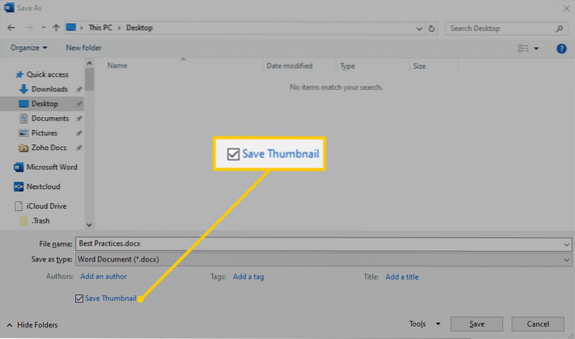This screenshot has width=575, height=339.
Task: Create a New folder
Action: pos(83,48)
